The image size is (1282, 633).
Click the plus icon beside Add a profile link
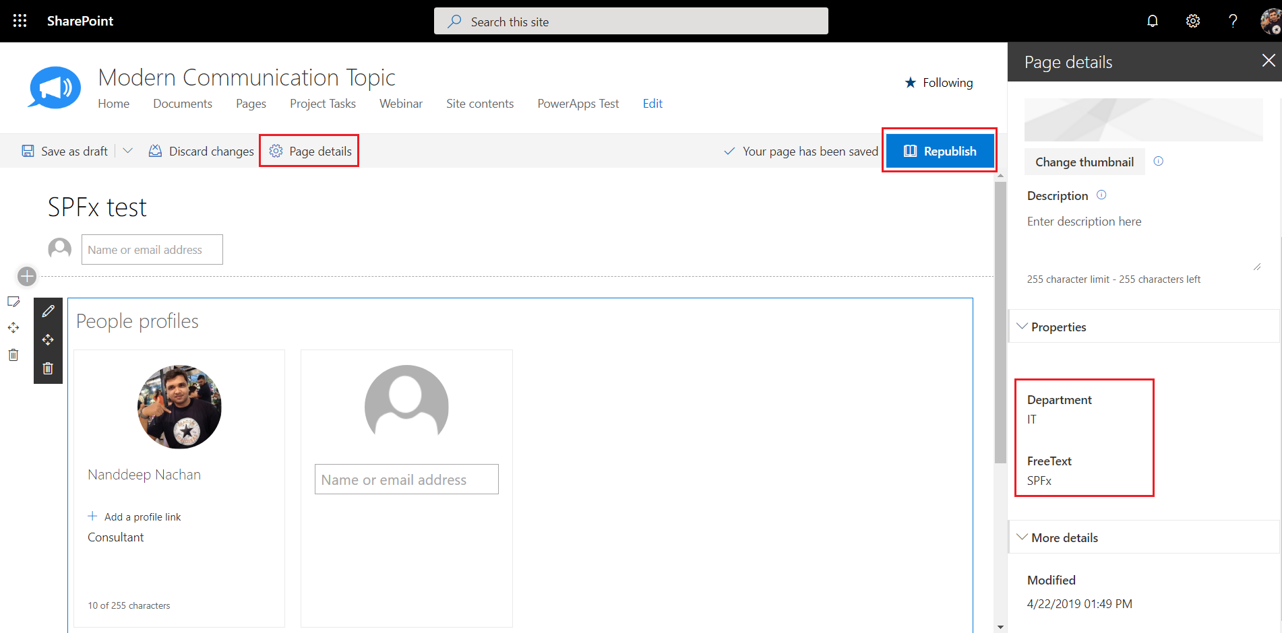[92, 516]
